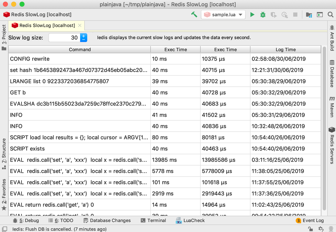Open the Event Log button
This screenshot has height=232, width=336.
[310, 220]
